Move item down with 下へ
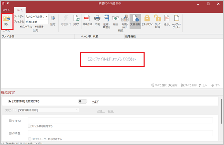Screen dimensions: 224x145 point(216,85)
